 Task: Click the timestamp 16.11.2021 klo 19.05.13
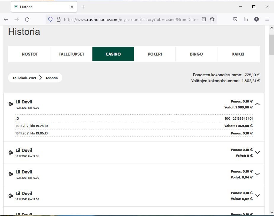coord(32,133)
